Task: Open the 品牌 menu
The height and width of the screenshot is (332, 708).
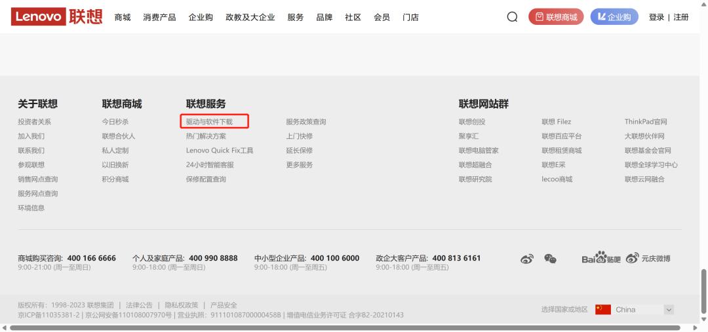Action: point(324,17)
